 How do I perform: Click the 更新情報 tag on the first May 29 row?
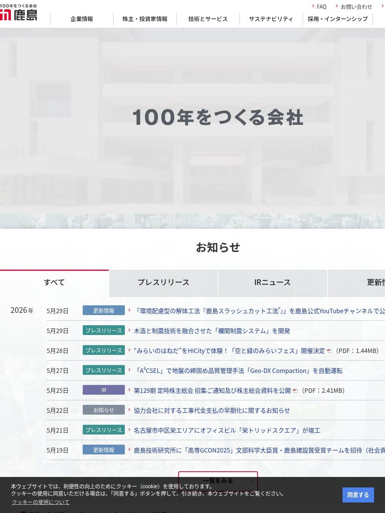point(104,311)
